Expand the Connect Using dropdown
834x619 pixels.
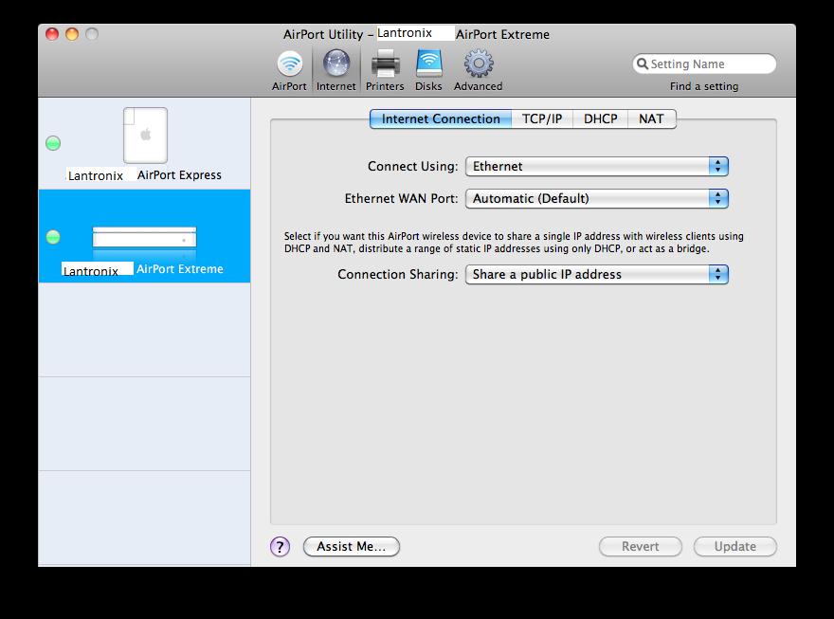click(596, 166)
